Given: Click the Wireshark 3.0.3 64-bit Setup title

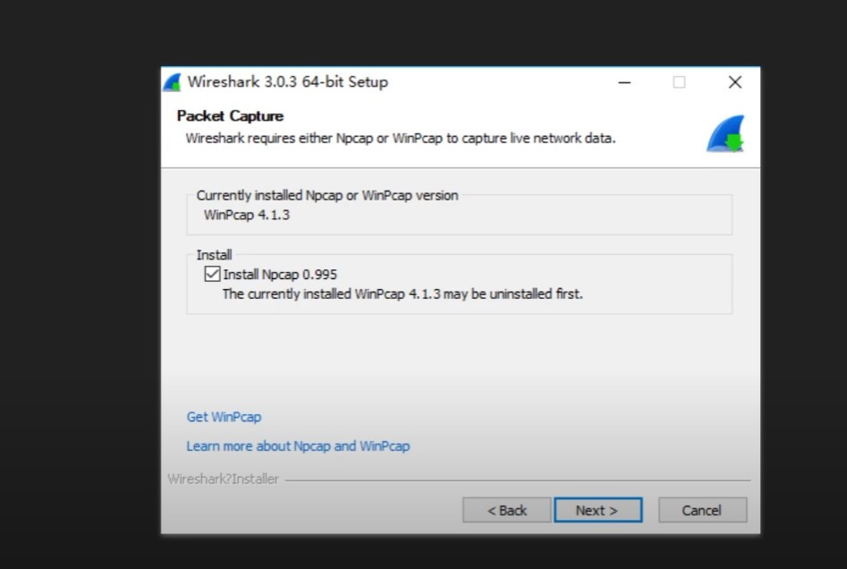Looking at the screenshot, I should click(x=287, y=82).
